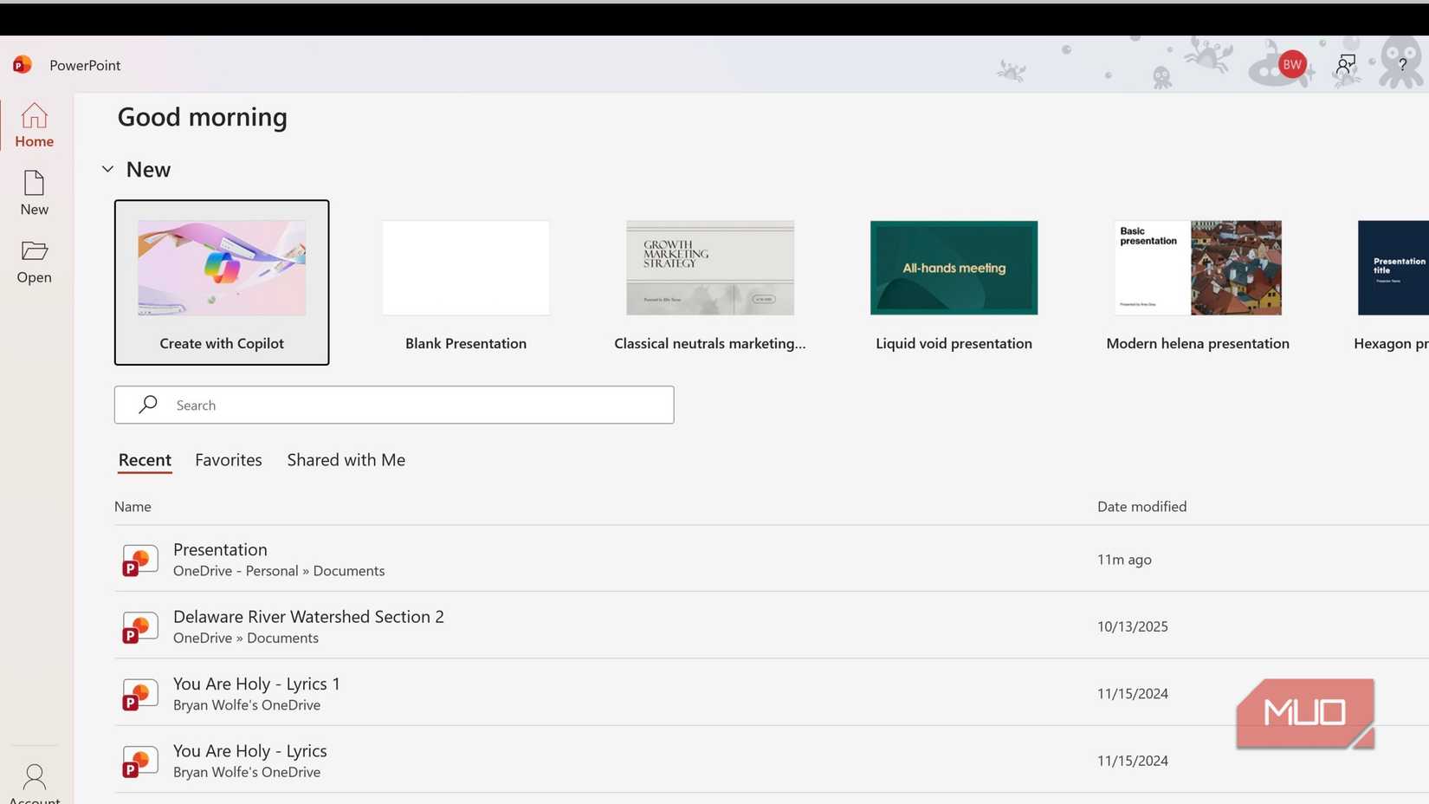Image resolution: width=1429 pixels, height=804 pixels.
Task: Click the Account icon at bottom left
Action: 34,776
